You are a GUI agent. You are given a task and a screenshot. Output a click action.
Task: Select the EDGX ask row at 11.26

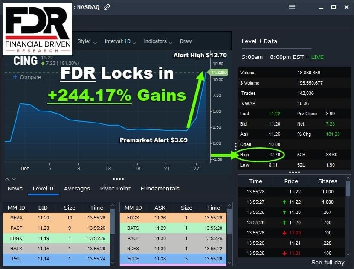tap(173, 218)
